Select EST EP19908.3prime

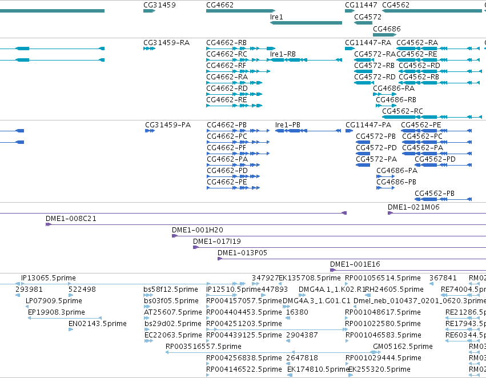click(56, 313)
